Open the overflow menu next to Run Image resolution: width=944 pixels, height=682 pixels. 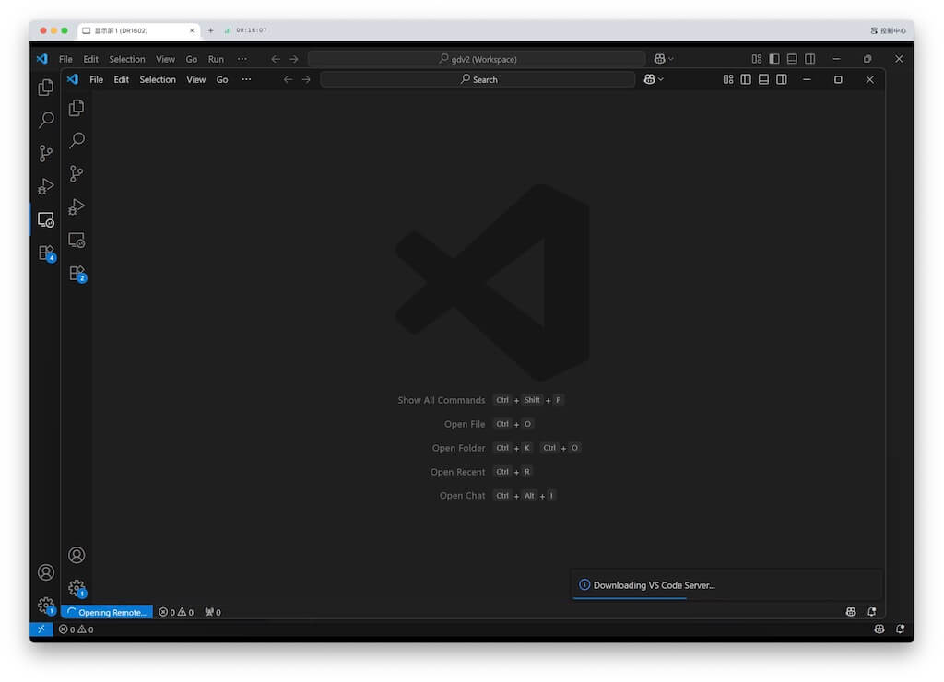tap(242, 58)
